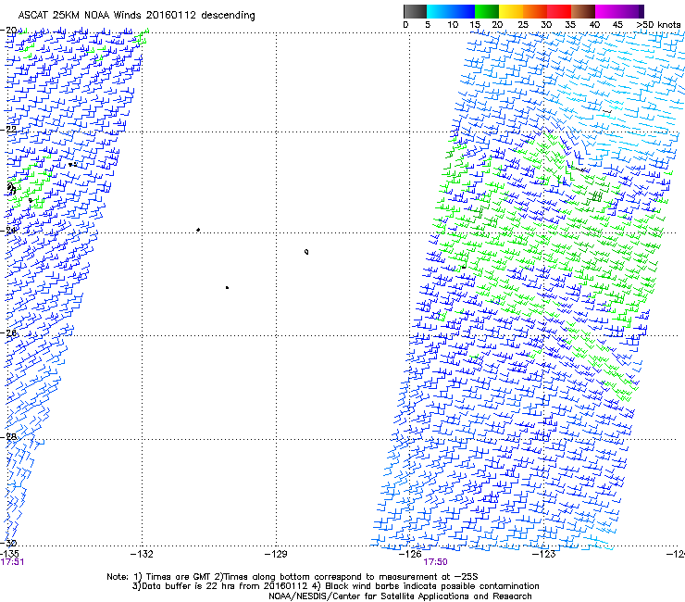This screenshot has height=602, width=685.
Task: Click the longitude label -132
Action: (142, 555)
